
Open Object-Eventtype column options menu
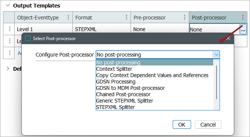point(68,17)
